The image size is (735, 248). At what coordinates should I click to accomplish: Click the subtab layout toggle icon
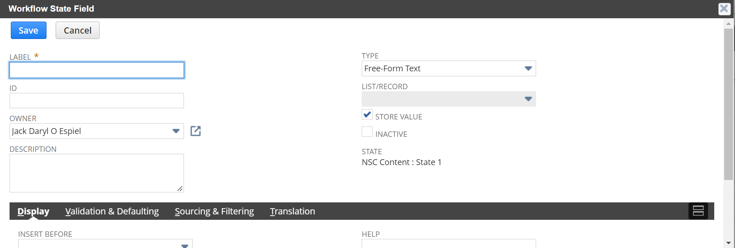[x=698, y=211]
